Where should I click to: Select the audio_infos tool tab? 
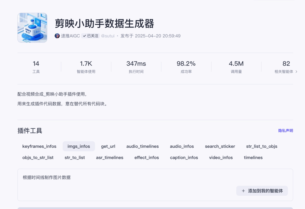pos(182,146)
